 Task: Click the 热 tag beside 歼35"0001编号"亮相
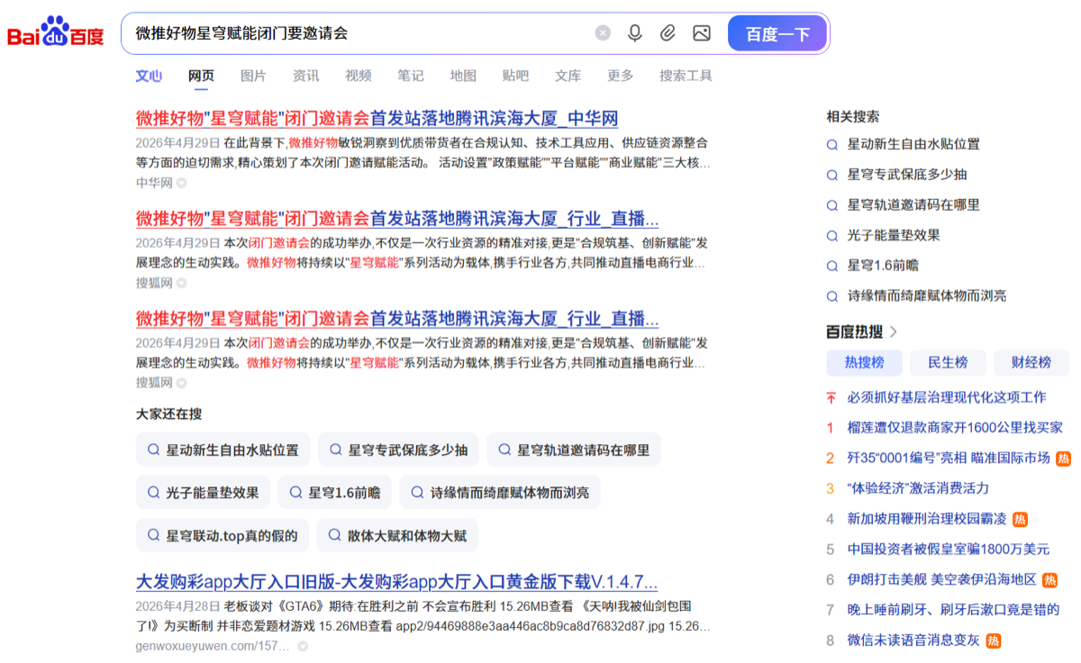(x=1063, y=459)
